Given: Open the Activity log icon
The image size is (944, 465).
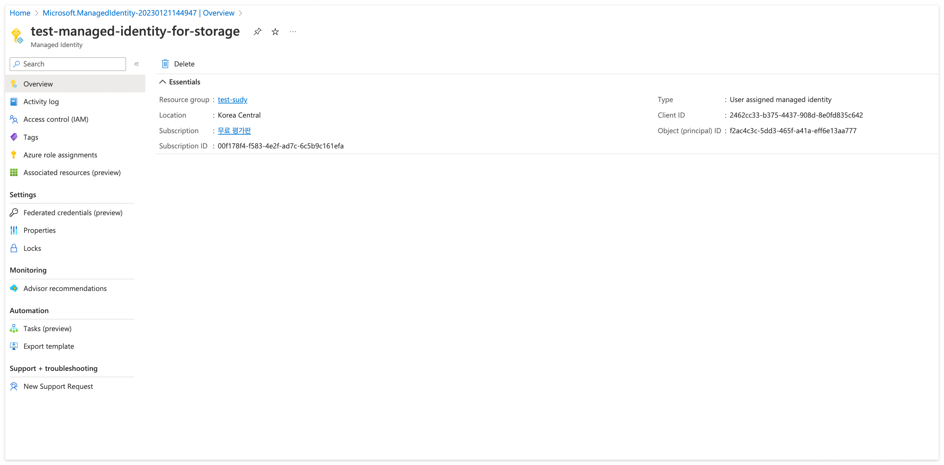Looking at the screenshot, I should pyautogui.click(x=14, y=101).
